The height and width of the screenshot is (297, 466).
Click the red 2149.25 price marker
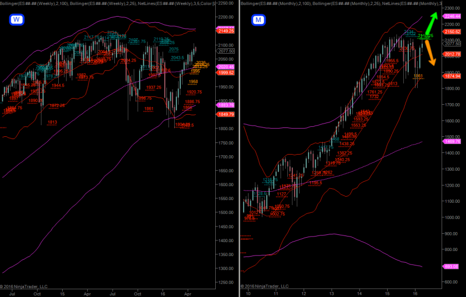pos(226,31)
